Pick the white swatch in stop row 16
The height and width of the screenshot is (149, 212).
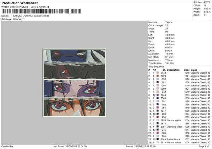coord(158,120)
